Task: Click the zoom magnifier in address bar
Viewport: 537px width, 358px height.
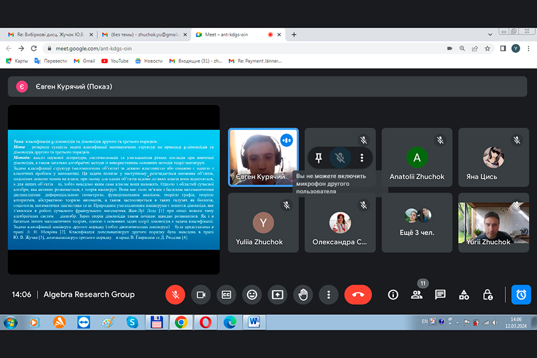Action: coord(462,49)
